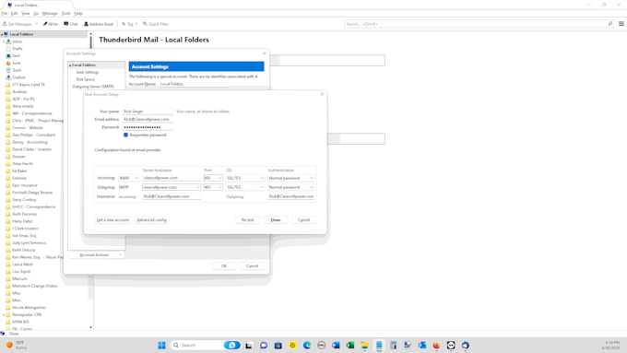Click the incoming server hostname field
The width and height of the screenshot is (627, 353).
point(172,178)
